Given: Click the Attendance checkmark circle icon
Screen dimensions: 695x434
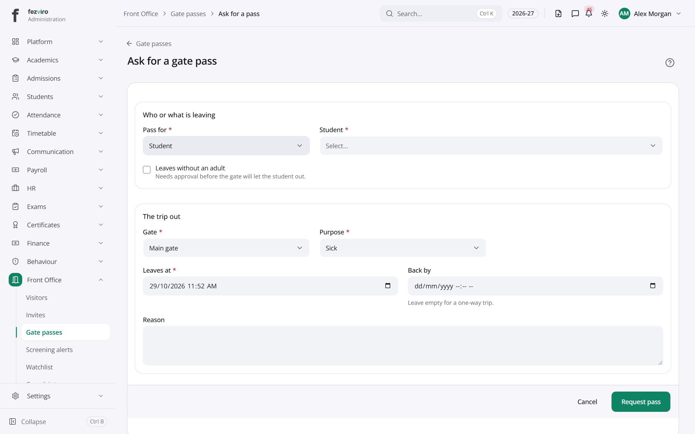Looking at the screenshot, I should 15,115.
